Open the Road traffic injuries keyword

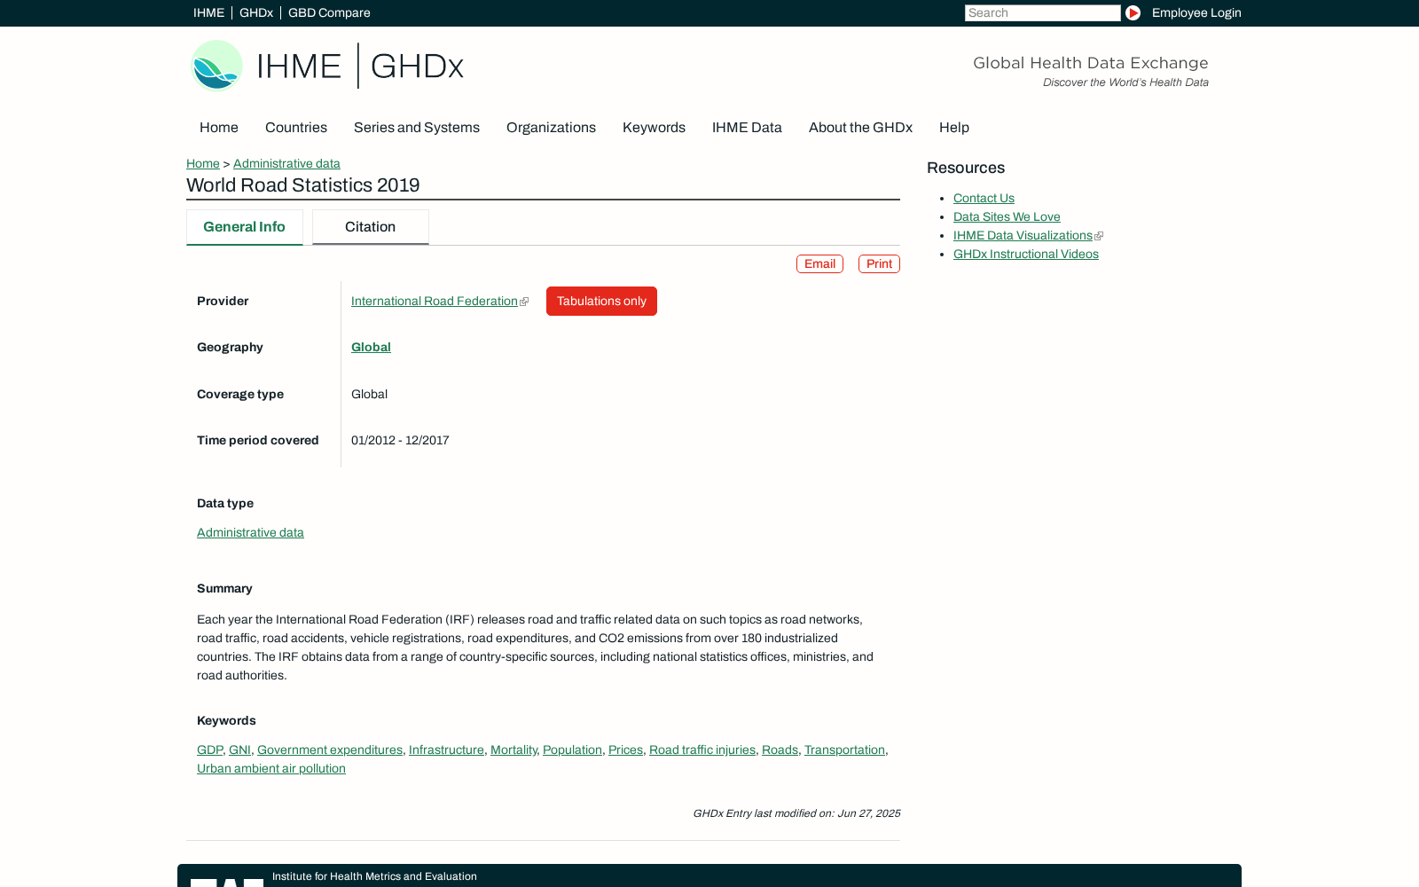[702, 750]
